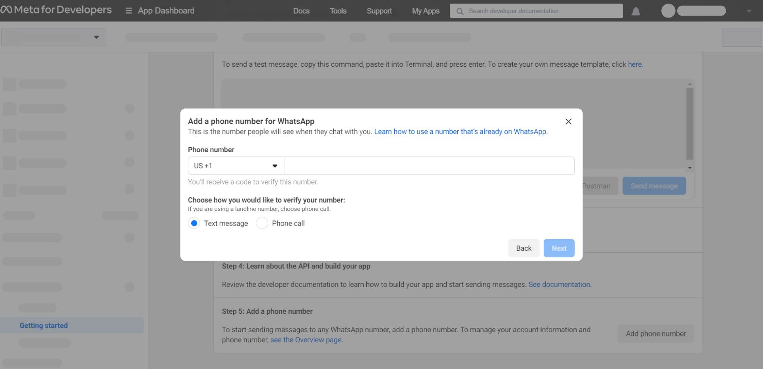The height and width of the screenshot is (369, 763).
Task: Open the US +1 country code dropdown
Action: 235,166
